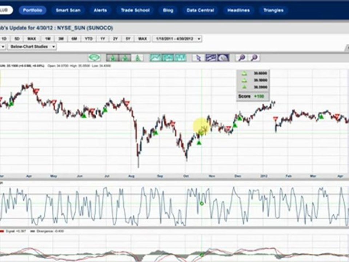Image resolution: width=349 pixels, height=262 pixels.
Task: Open cut-off dropdown left of Below-Chart Studies
Action: (3, 47)
